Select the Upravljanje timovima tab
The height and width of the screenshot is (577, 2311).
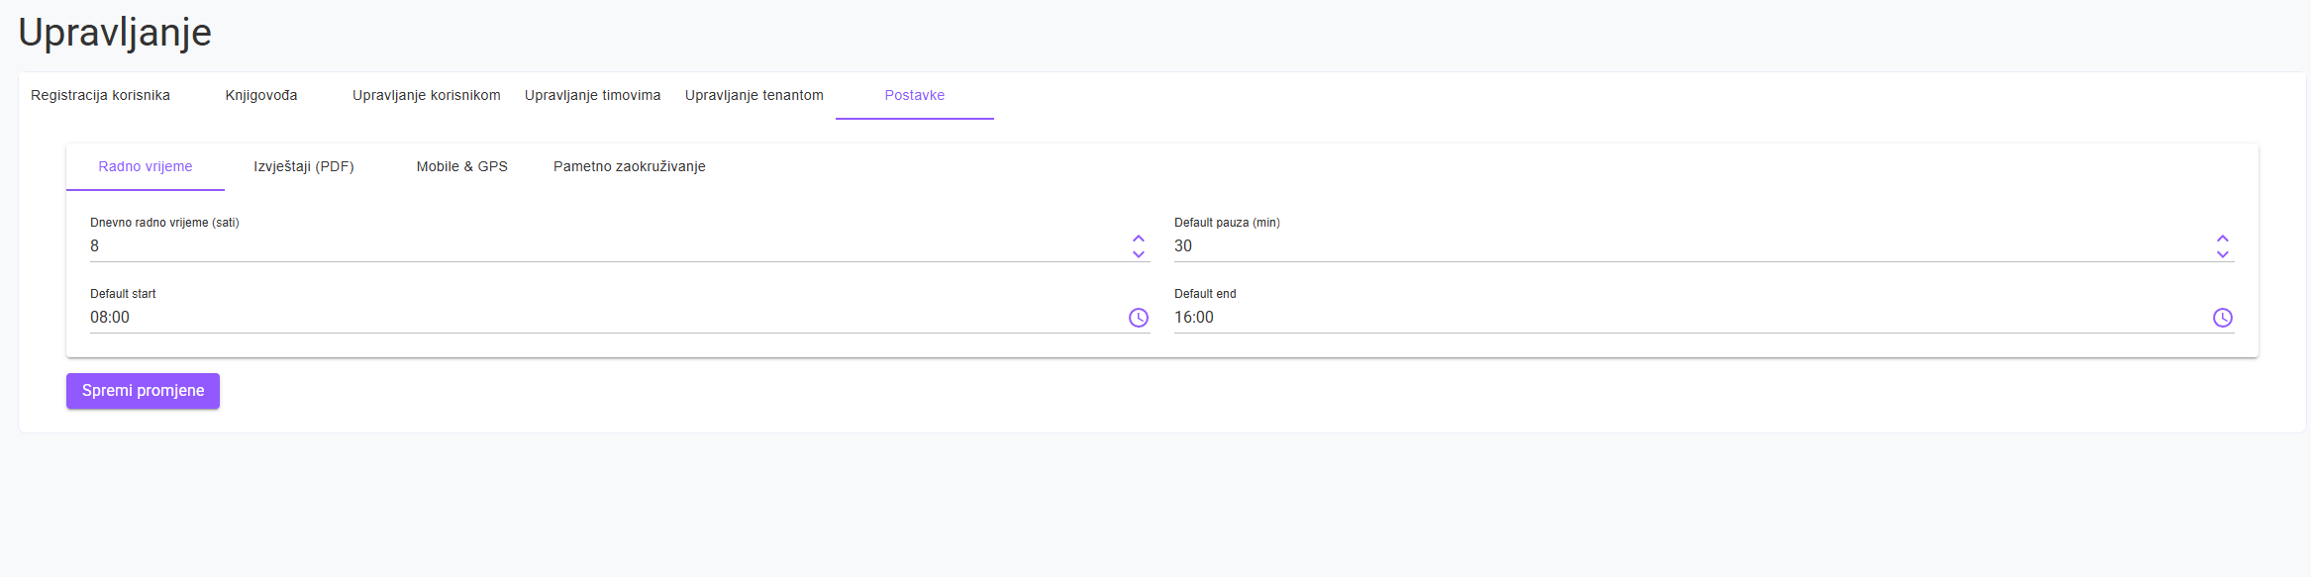pyautogui.click(x=592, y=96)
